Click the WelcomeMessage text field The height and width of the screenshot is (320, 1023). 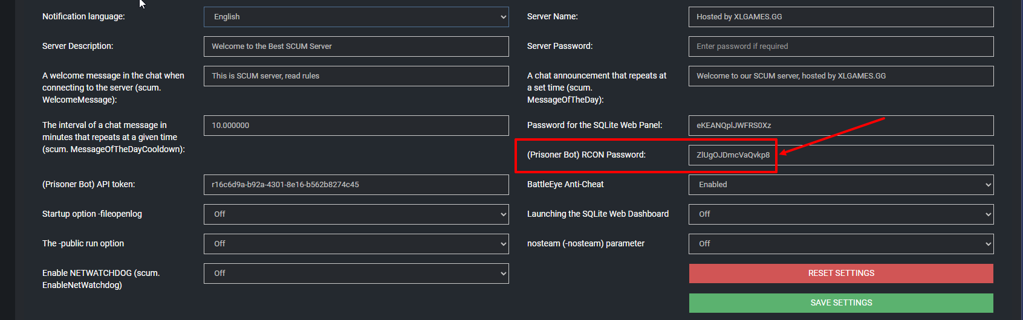pos(356,76)
